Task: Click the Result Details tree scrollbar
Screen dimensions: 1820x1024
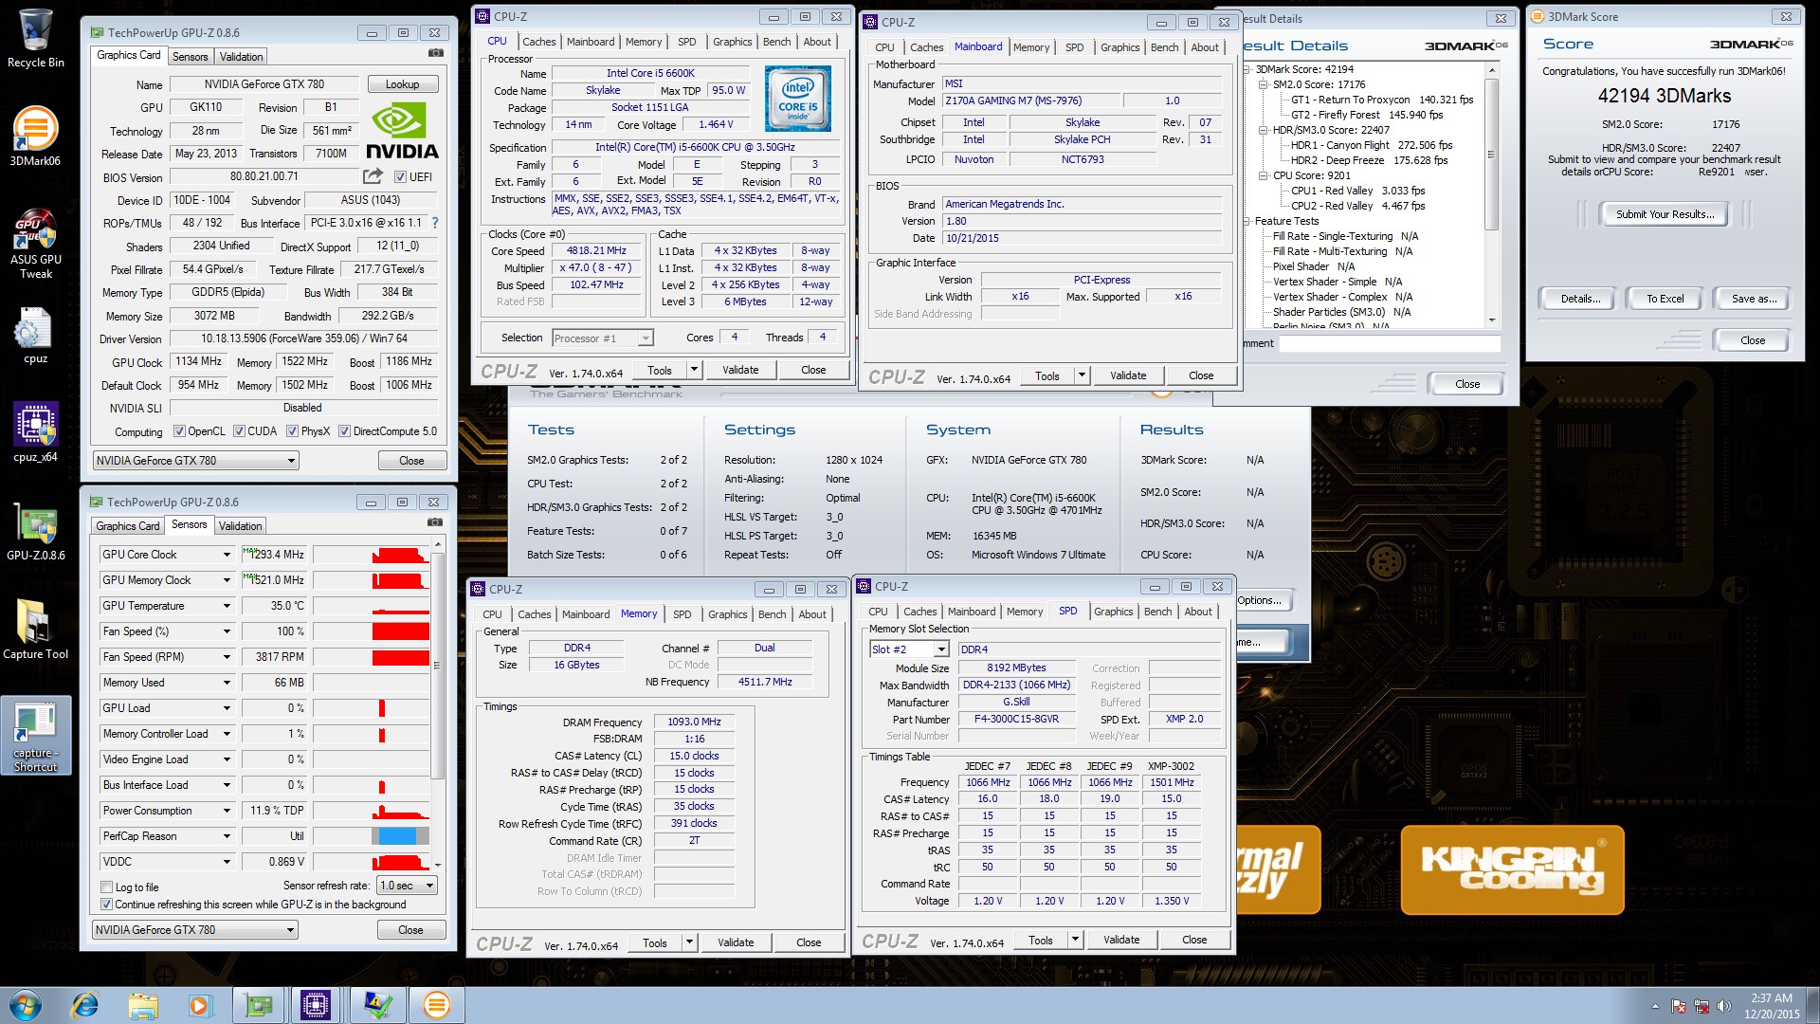Action: click(1491, 194)
